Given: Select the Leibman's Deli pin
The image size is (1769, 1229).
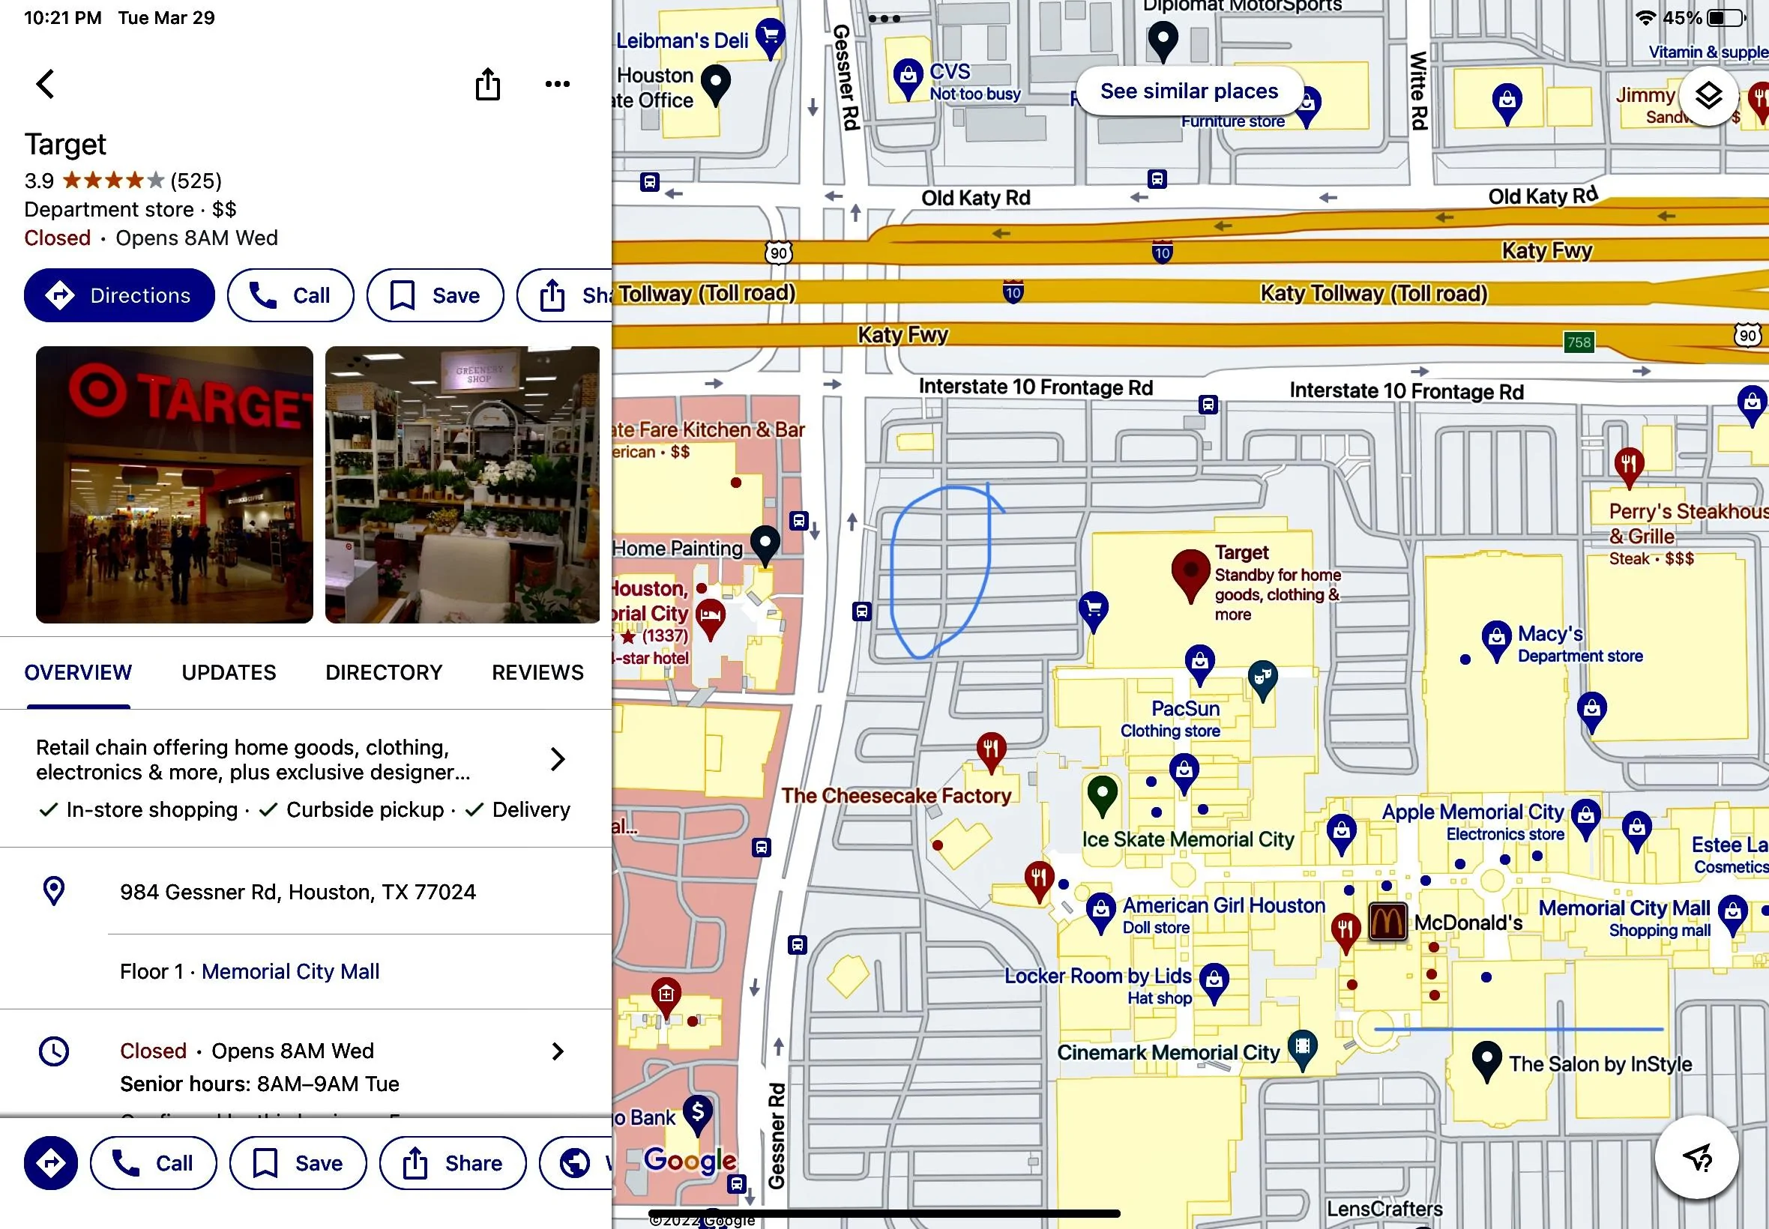Looking at the screenshot, I should click(770, 38).
